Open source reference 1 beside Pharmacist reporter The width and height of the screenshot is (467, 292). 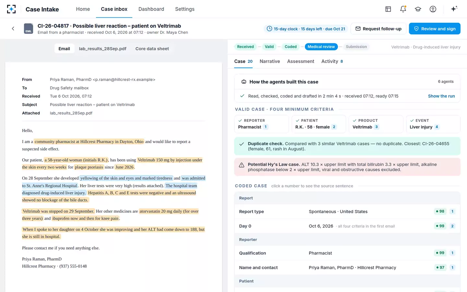[266, 127]
